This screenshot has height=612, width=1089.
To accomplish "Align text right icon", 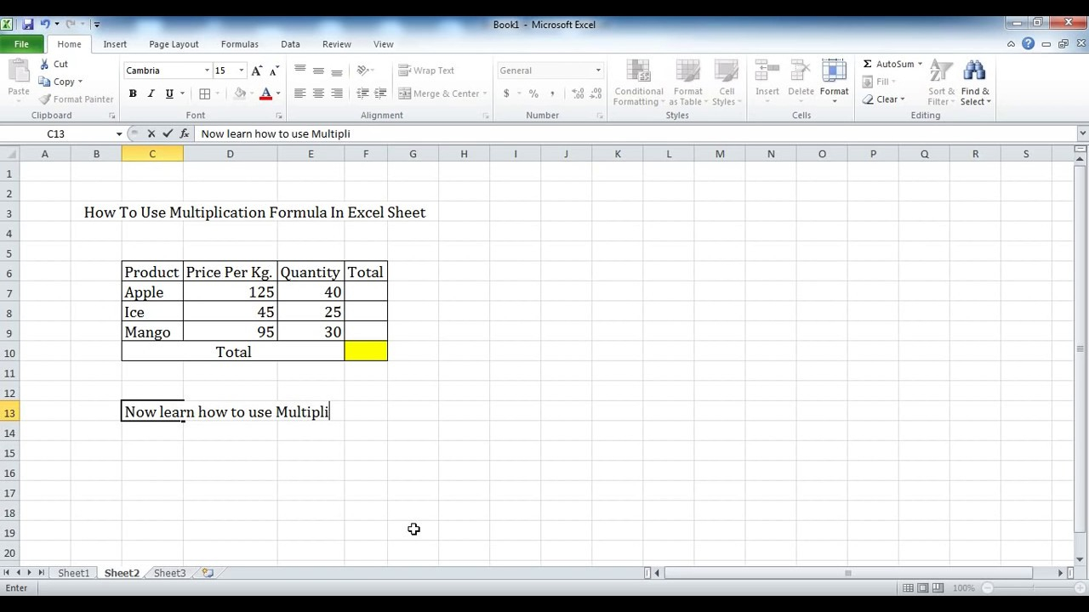I will tap(337, 93).
